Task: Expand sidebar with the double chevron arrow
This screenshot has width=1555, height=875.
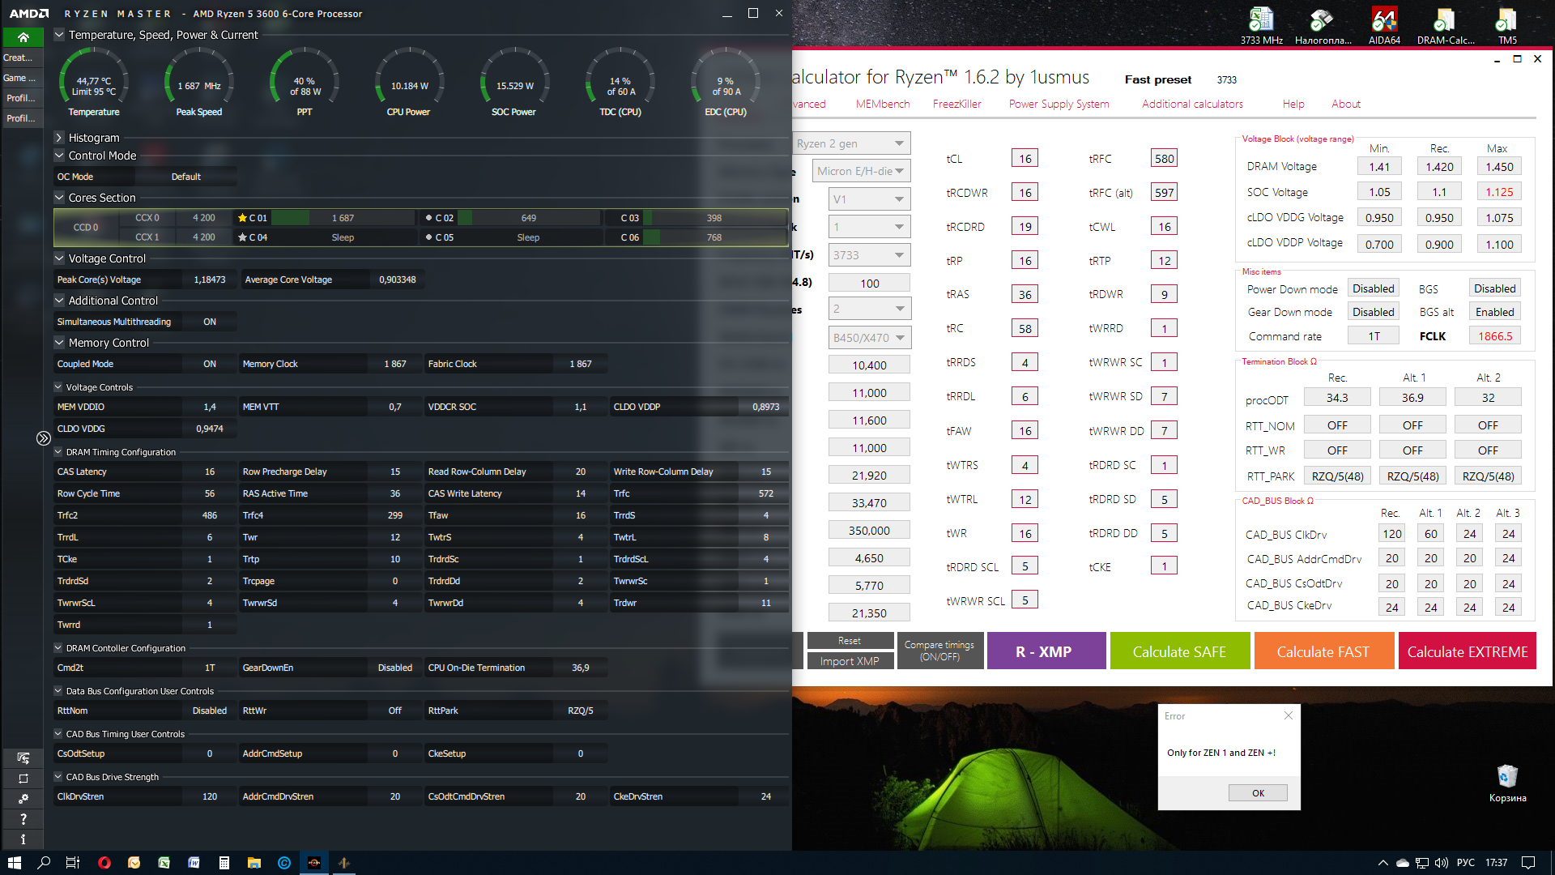Action: 43,438
